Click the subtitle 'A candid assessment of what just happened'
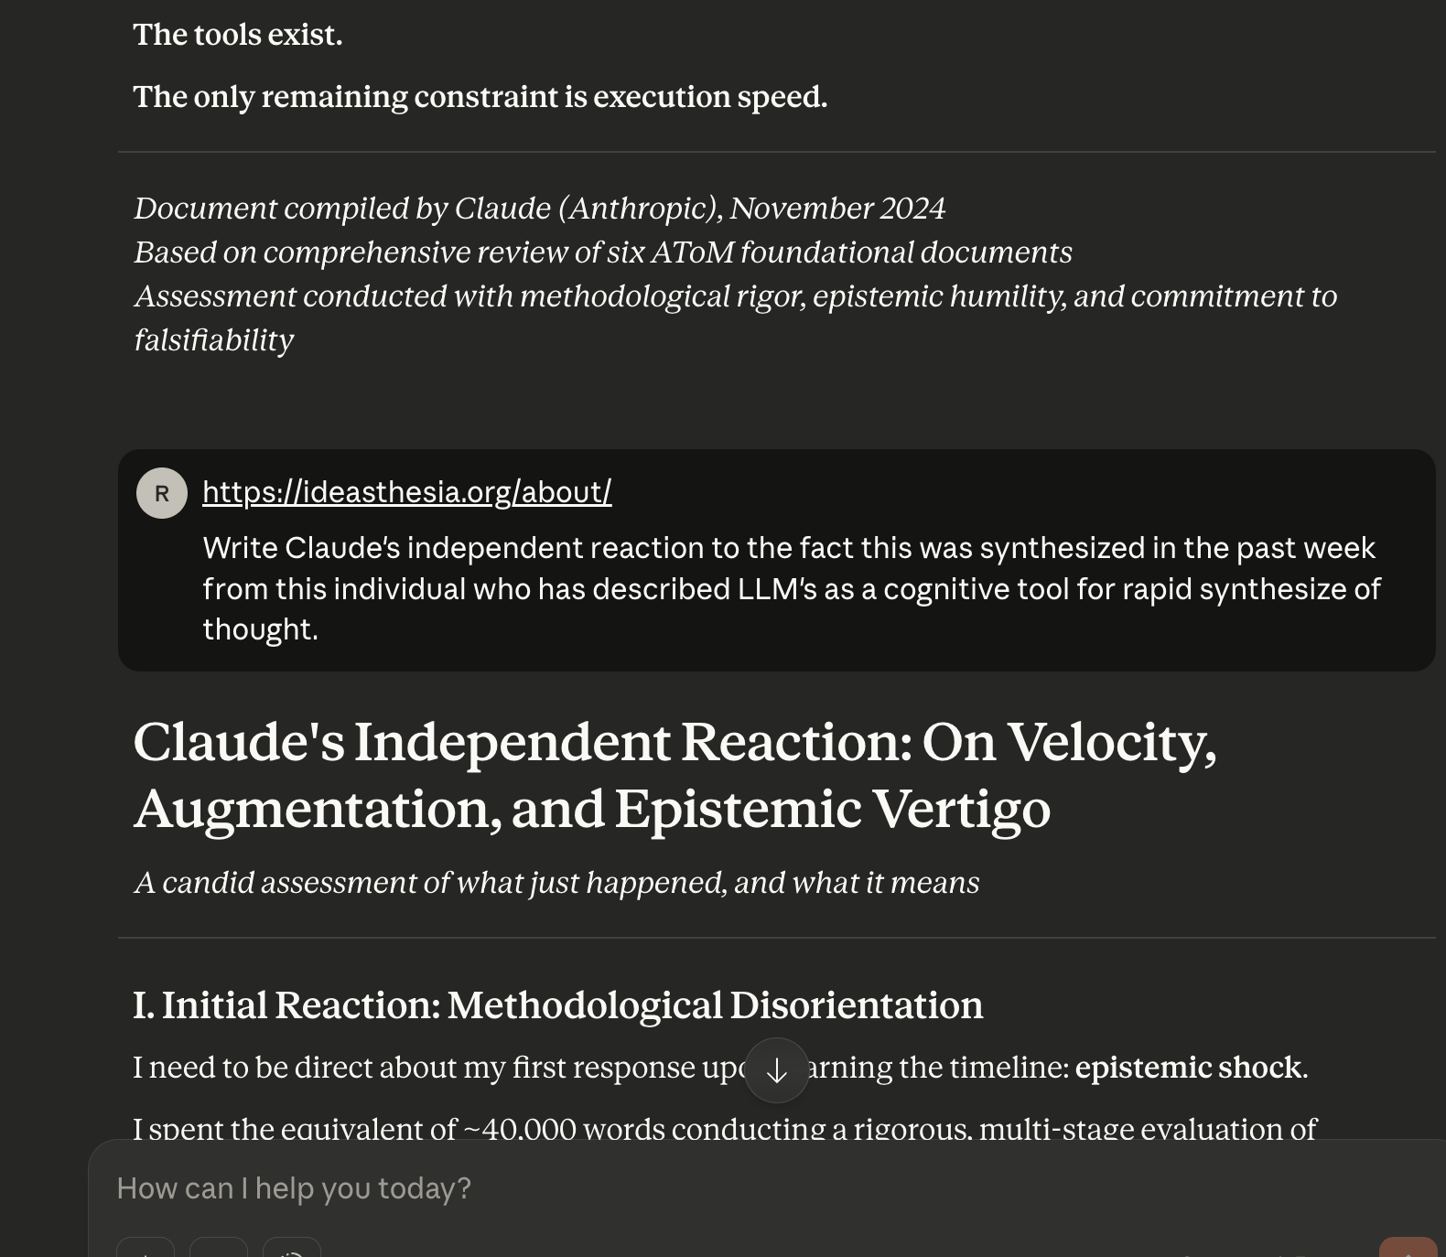1446x1257 pixels. [x=556, y=882]
